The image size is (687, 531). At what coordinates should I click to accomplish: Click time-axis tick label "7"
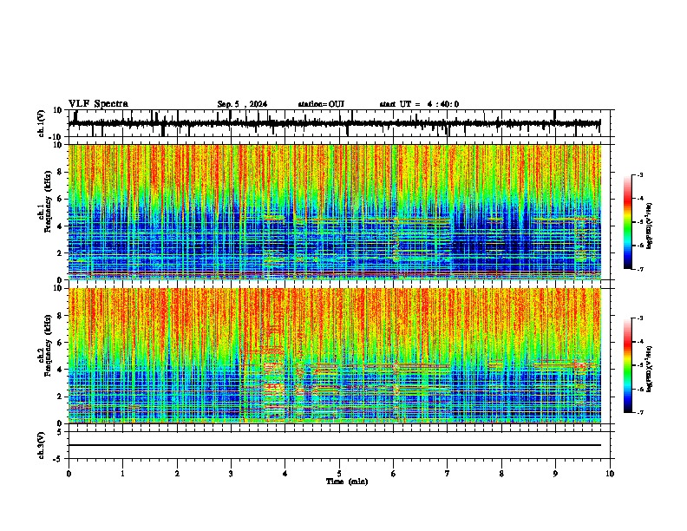click(448, 474)
